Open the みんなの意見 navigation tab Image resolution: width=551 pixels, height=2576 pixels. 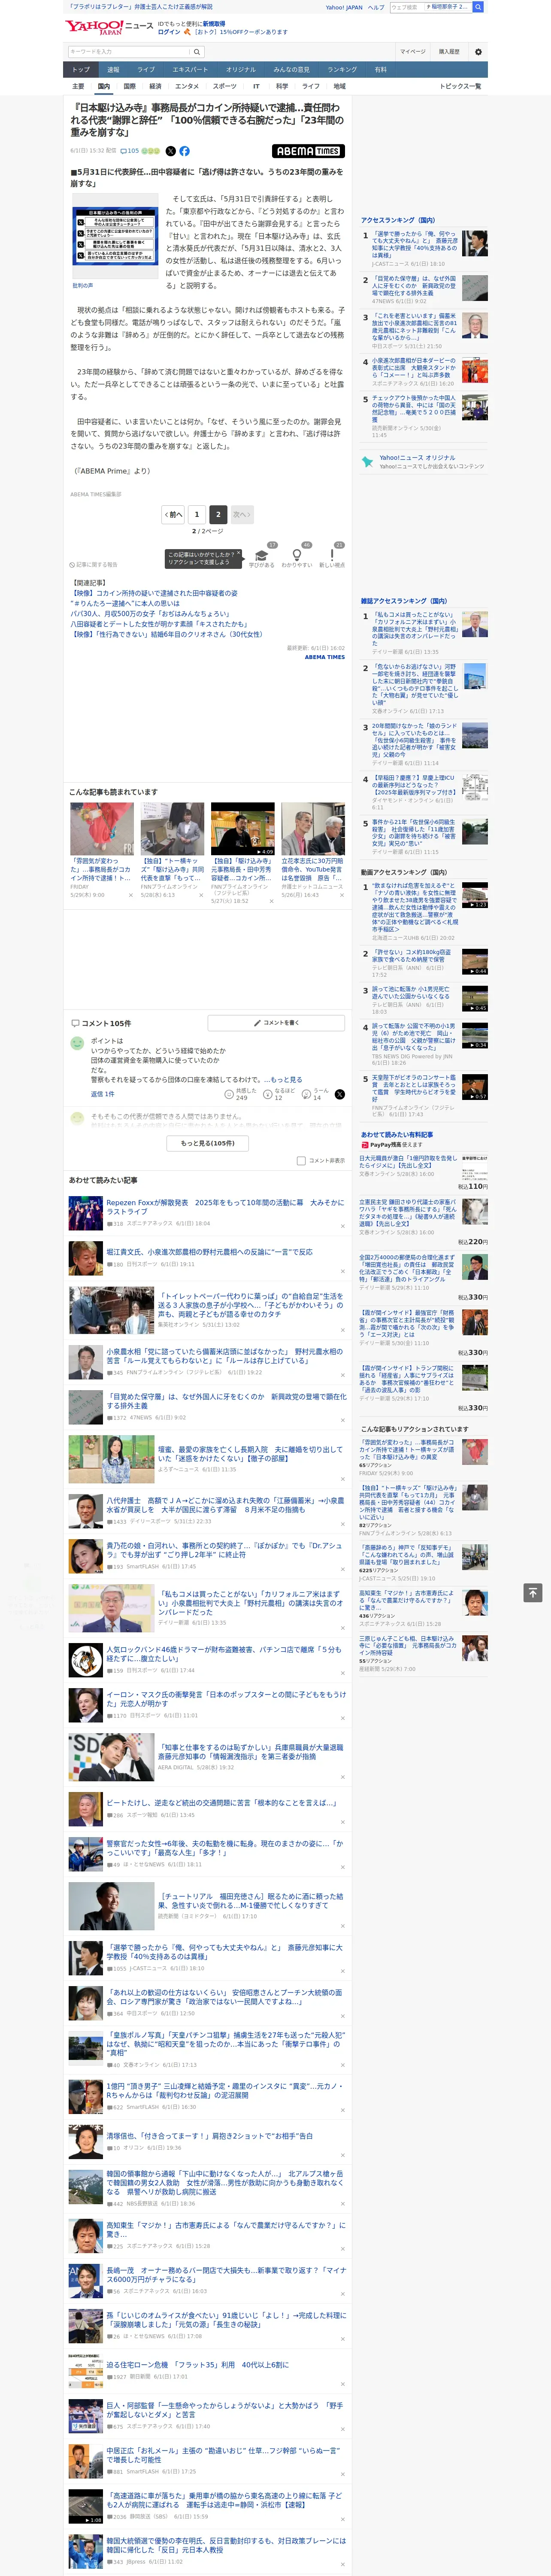292,70
